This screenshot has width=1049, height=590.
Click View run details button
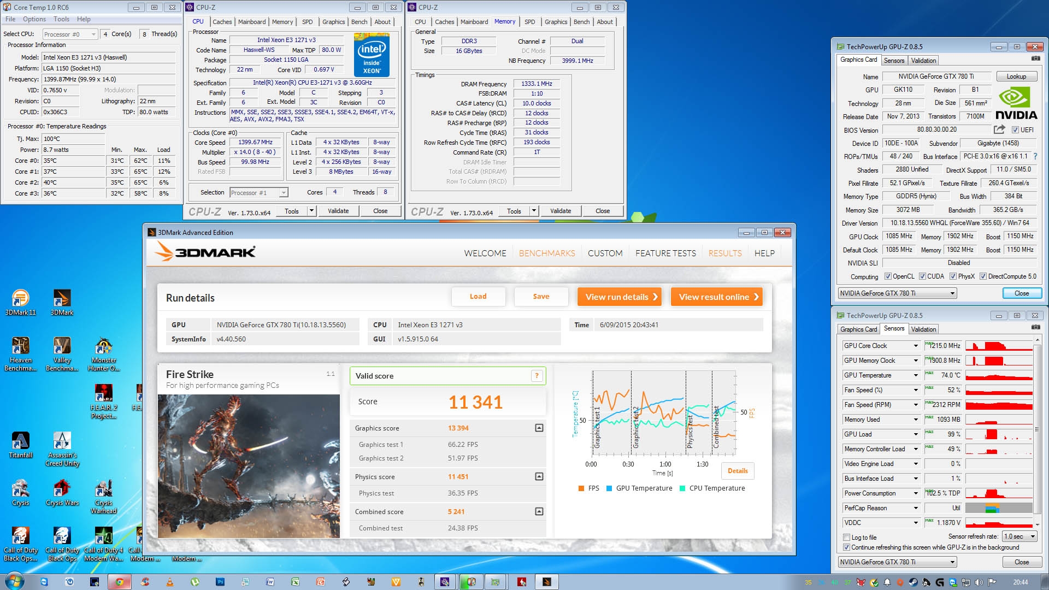[x=620, y=297]
